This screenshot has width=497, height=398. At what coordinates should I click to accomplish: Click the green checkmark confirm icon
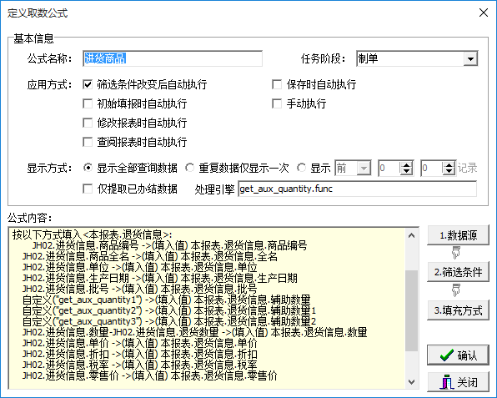(x=447, y=355)
